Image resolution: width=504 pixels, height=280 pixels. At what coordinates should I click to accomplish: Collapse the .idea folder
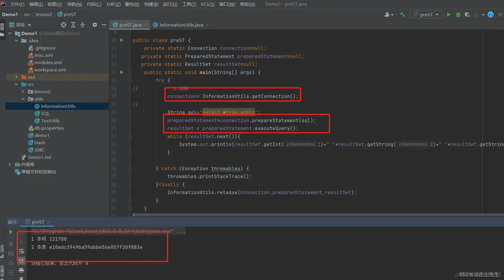point(16,41)
